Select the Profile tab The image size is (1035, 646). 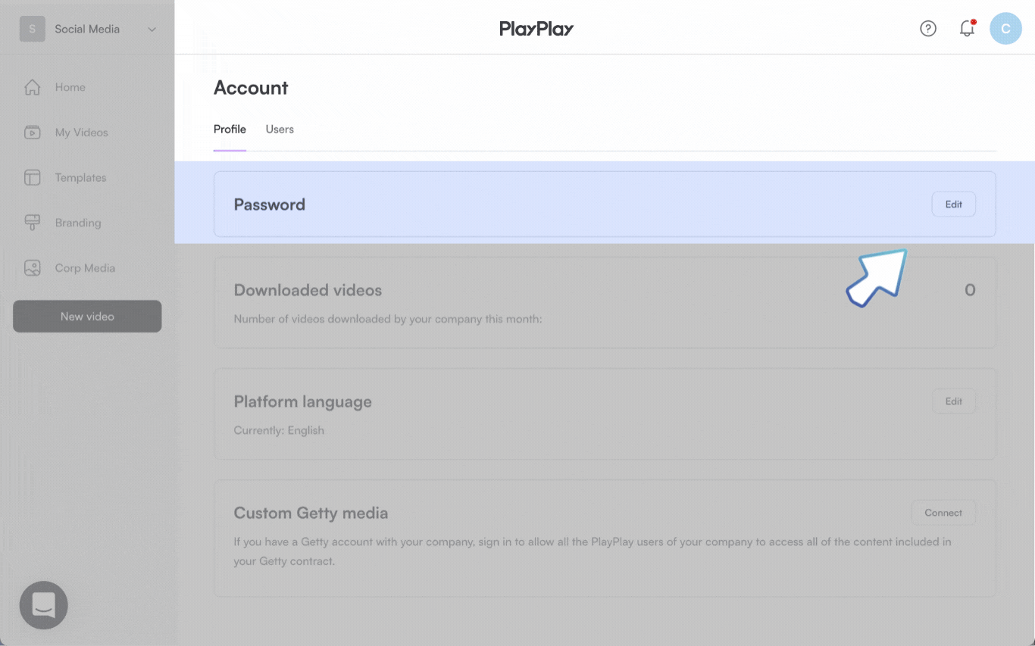230,129
